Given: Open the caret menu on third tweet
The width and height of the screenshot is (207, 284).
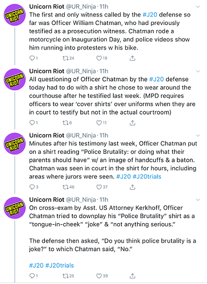Looking at the screenshot, I should click(198, 136).
